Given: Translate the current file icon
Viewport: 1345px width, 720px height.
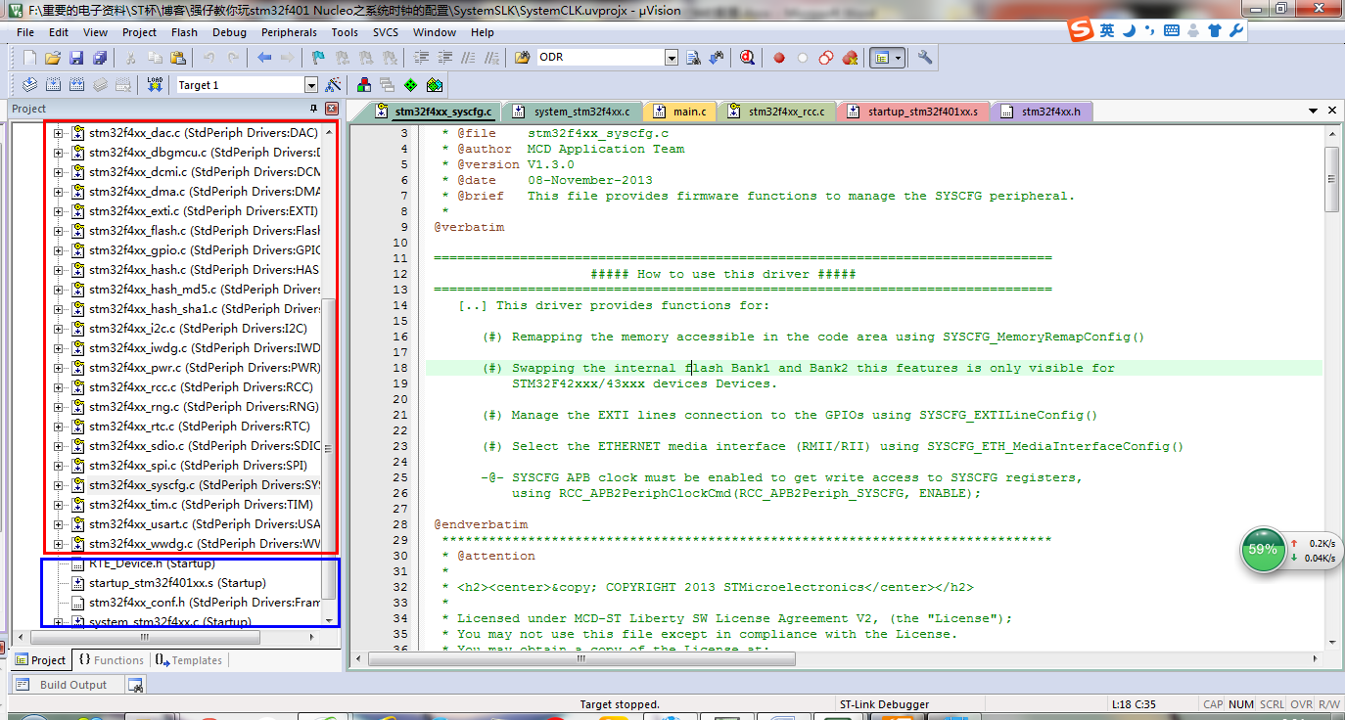Looking at the screenshot, I should (x=29, y=85).
